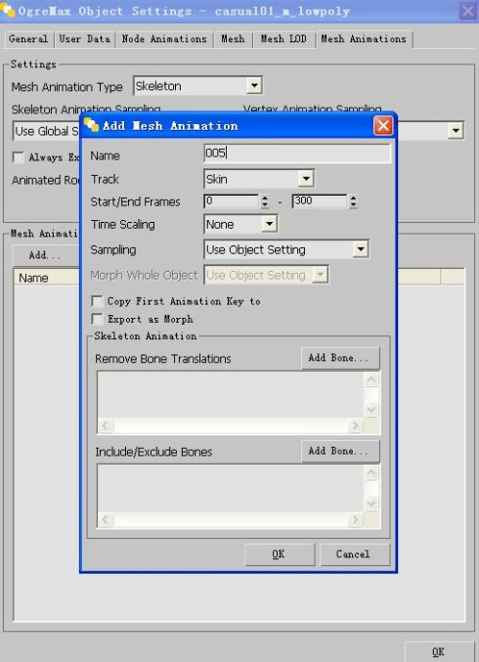Click the Name input field containing 005

tap(297, 154)
